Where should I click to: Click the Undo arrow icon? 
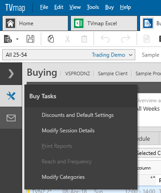105,39
